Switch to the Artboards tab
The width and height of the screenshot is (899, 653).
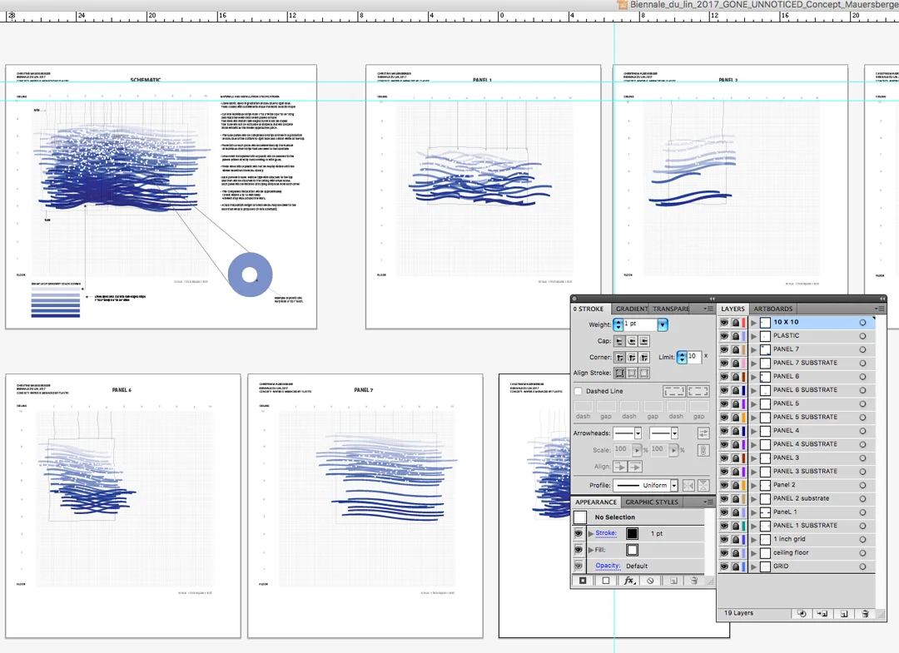point(772,309)
